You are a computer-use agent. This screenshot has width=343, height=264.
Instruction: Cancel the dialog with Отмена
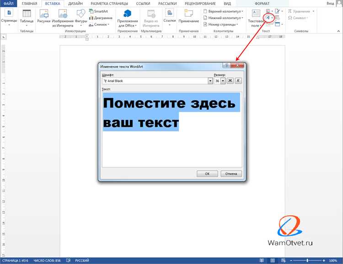tap(231, 173)
